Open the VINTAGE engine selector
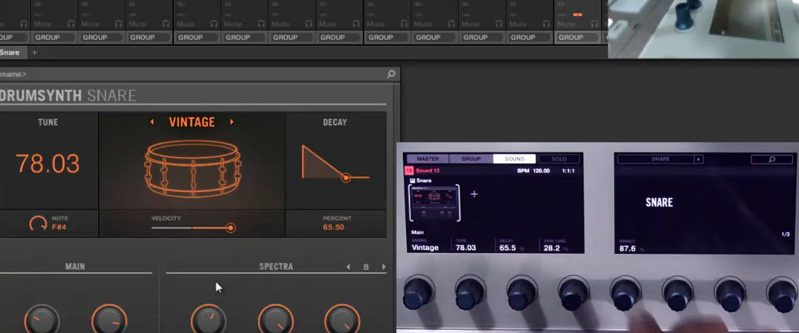 tap(191, 122)
